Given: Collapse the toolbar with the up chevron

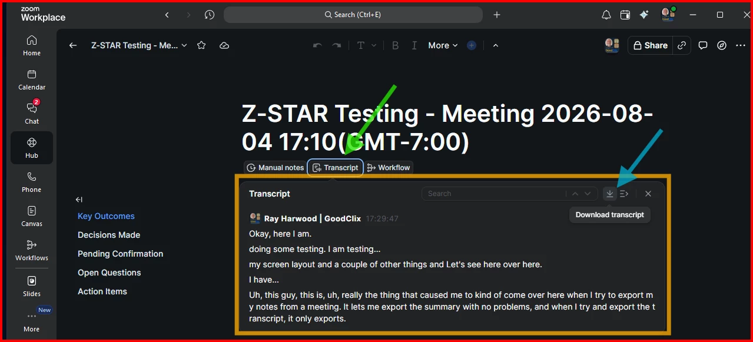Looking at the screenshot, I should tap(496, 45).
